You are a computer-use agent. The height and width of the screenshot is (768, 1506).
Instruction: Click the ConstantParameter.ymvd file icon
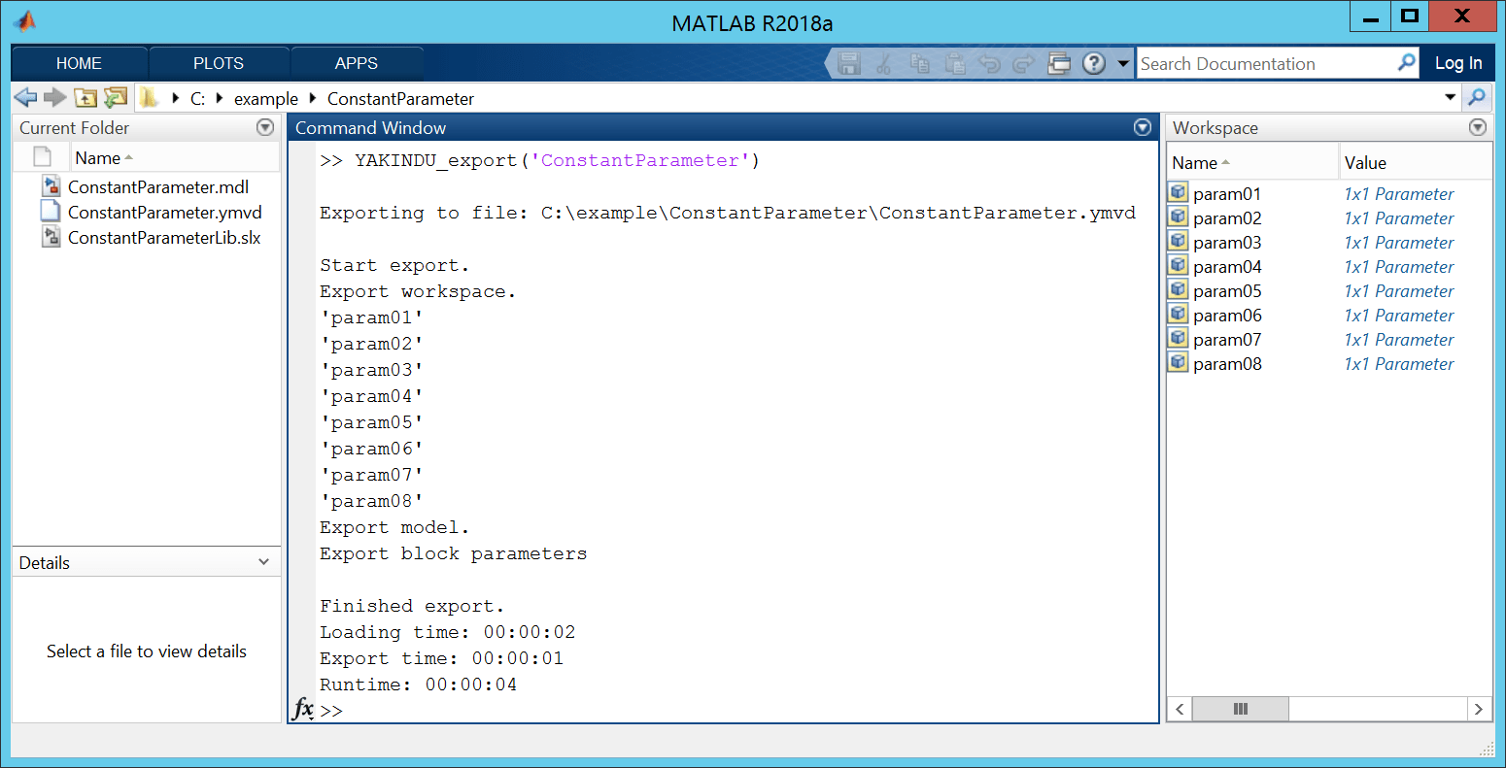(x=51, y=212)
